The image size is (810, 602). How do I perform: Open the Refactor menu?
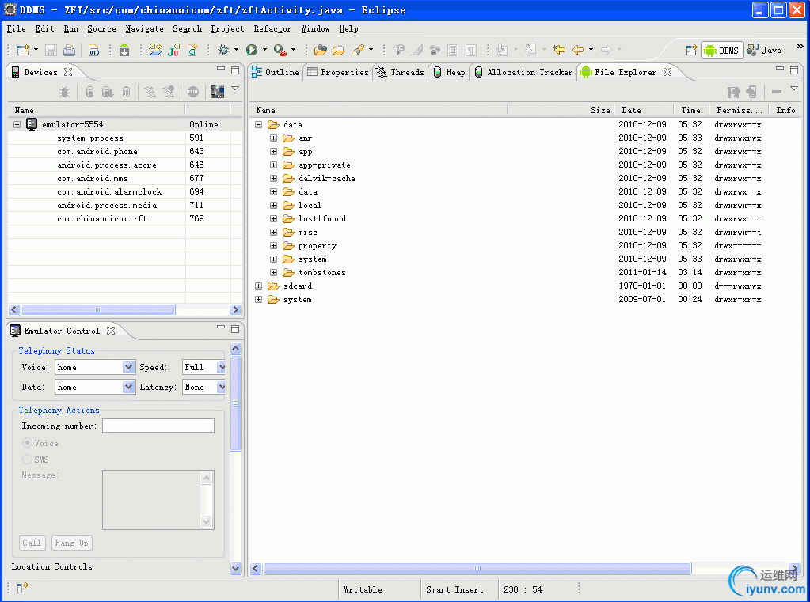272,28
